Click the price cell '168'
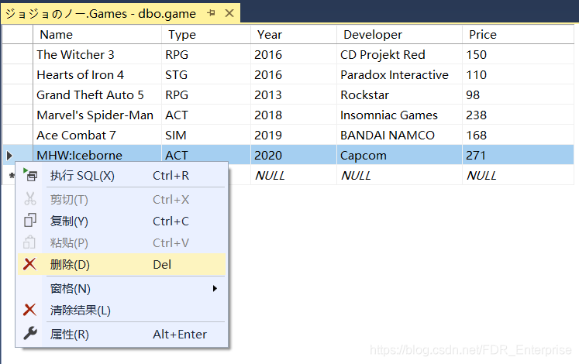This screenshot has height=364, width=579. [x=518, y=136]
